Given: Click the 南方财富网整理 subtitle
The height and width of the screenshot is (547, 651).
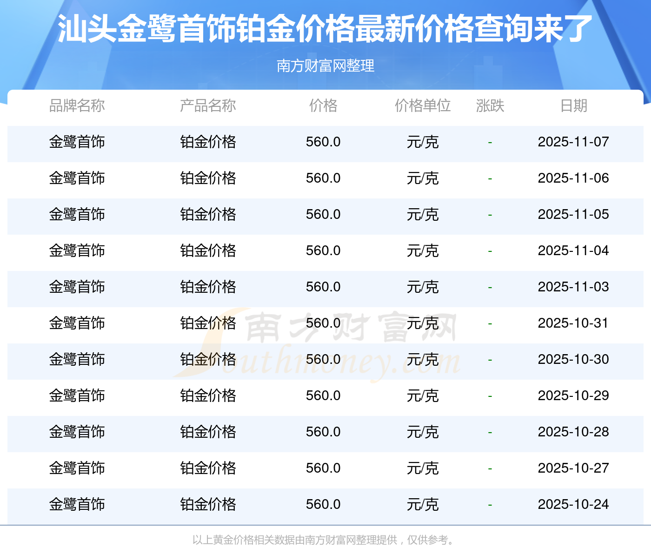Looking at the screenshot, I should [x=325, y=66].
